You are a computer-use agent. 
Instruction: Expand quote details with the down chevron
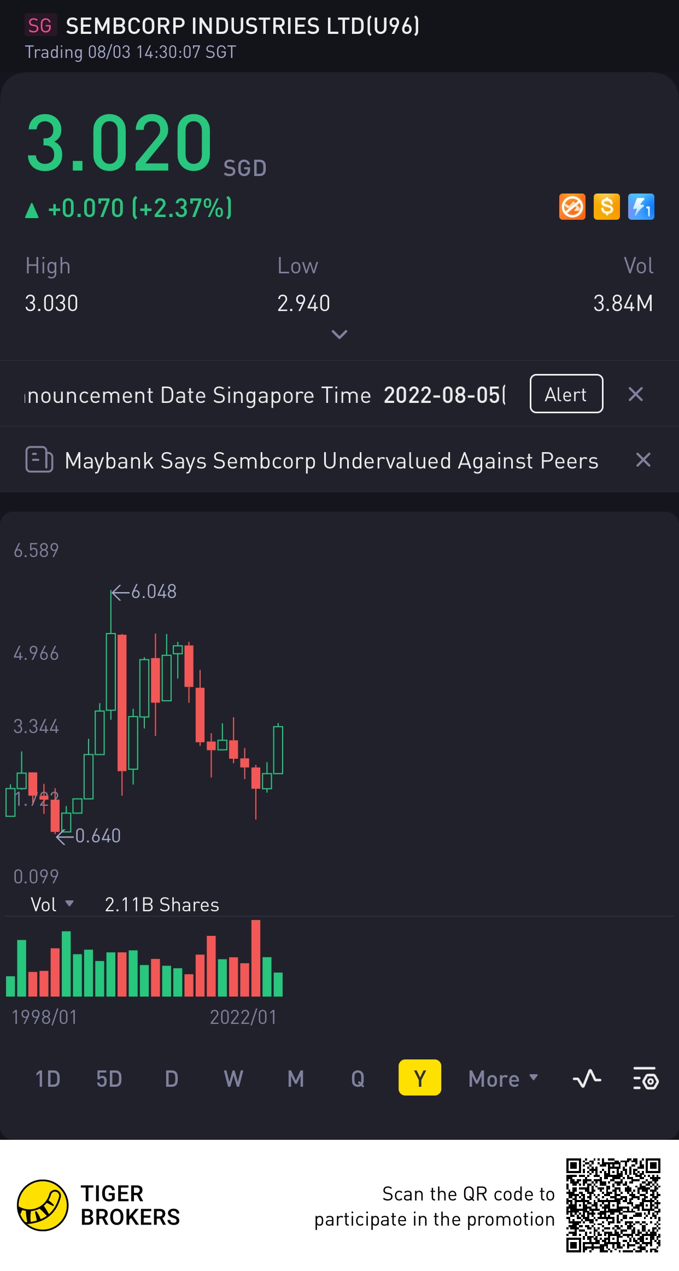pos(339,334)
